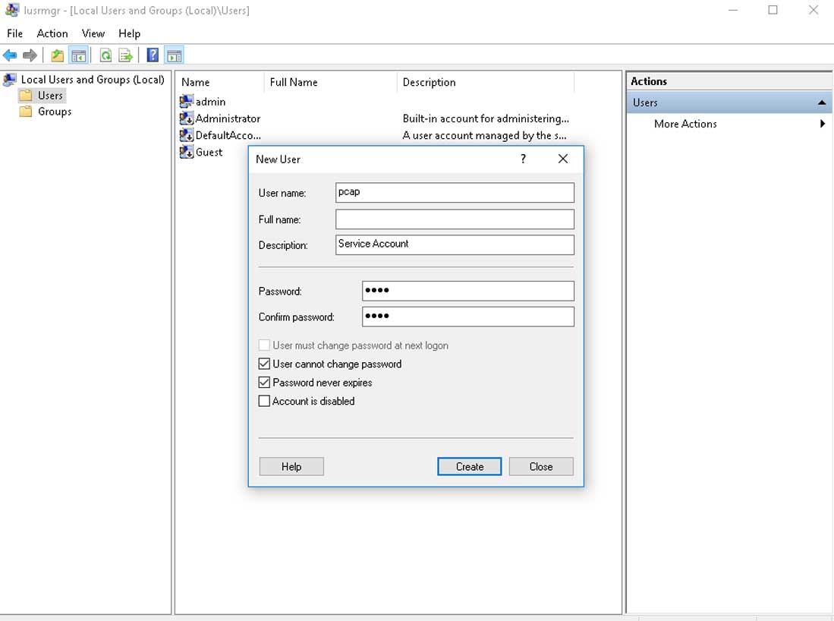The width and height of the screenshot is (834, 621).
Task: Click the Export List toolbar icon
Action: (126, 55)
